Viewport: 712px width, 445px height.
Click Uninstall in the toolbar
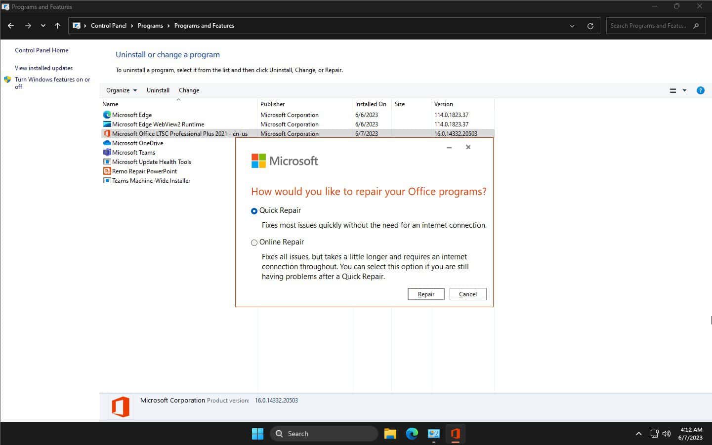(x=158, y=90)
